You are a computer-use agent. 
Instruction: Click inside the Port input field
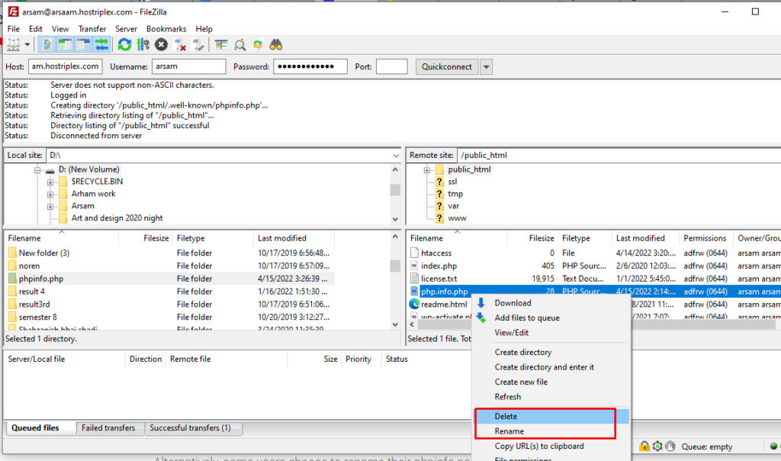[391, 66]
